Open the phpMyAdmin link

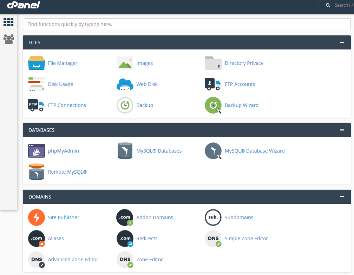(64, 151)
